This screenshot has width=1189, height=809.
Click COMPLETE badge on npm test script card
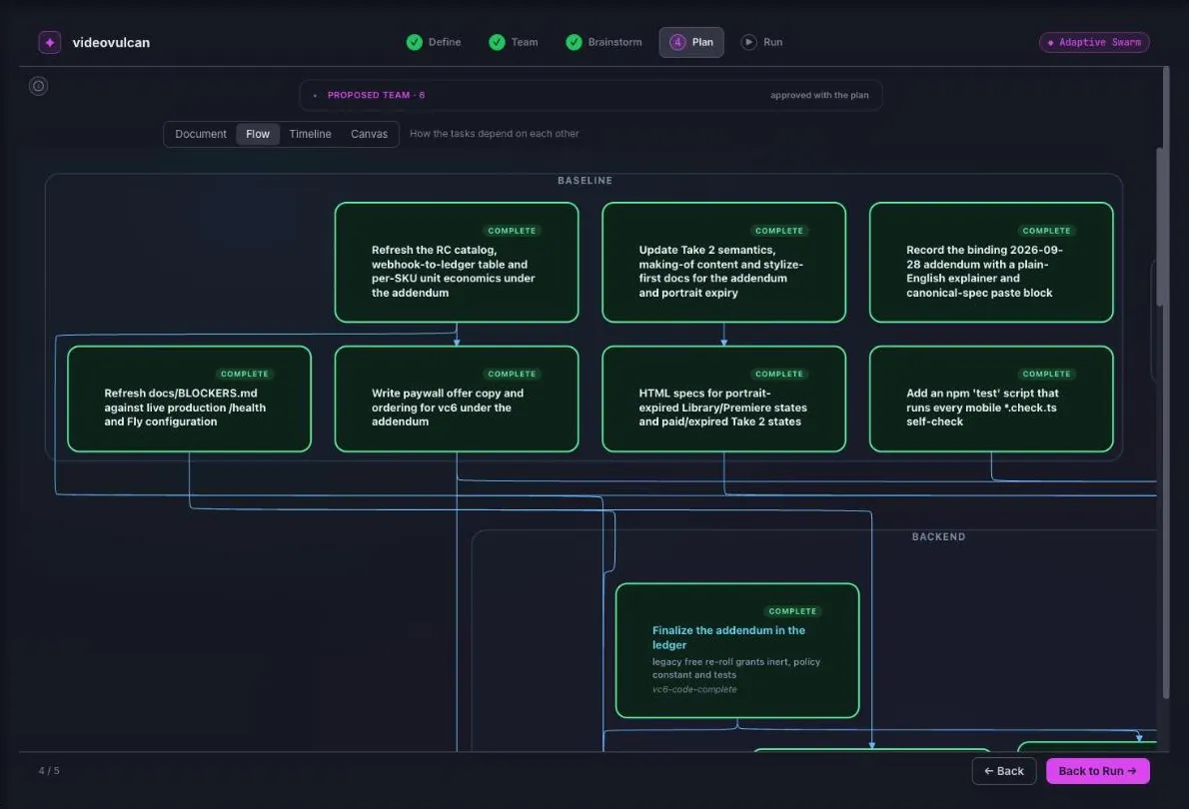[x=1046, y=374]
